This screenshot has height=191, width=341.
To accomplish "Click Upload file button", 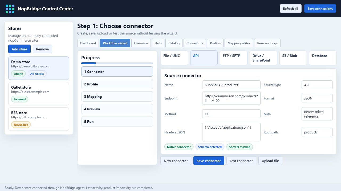I will coord(270,161).
